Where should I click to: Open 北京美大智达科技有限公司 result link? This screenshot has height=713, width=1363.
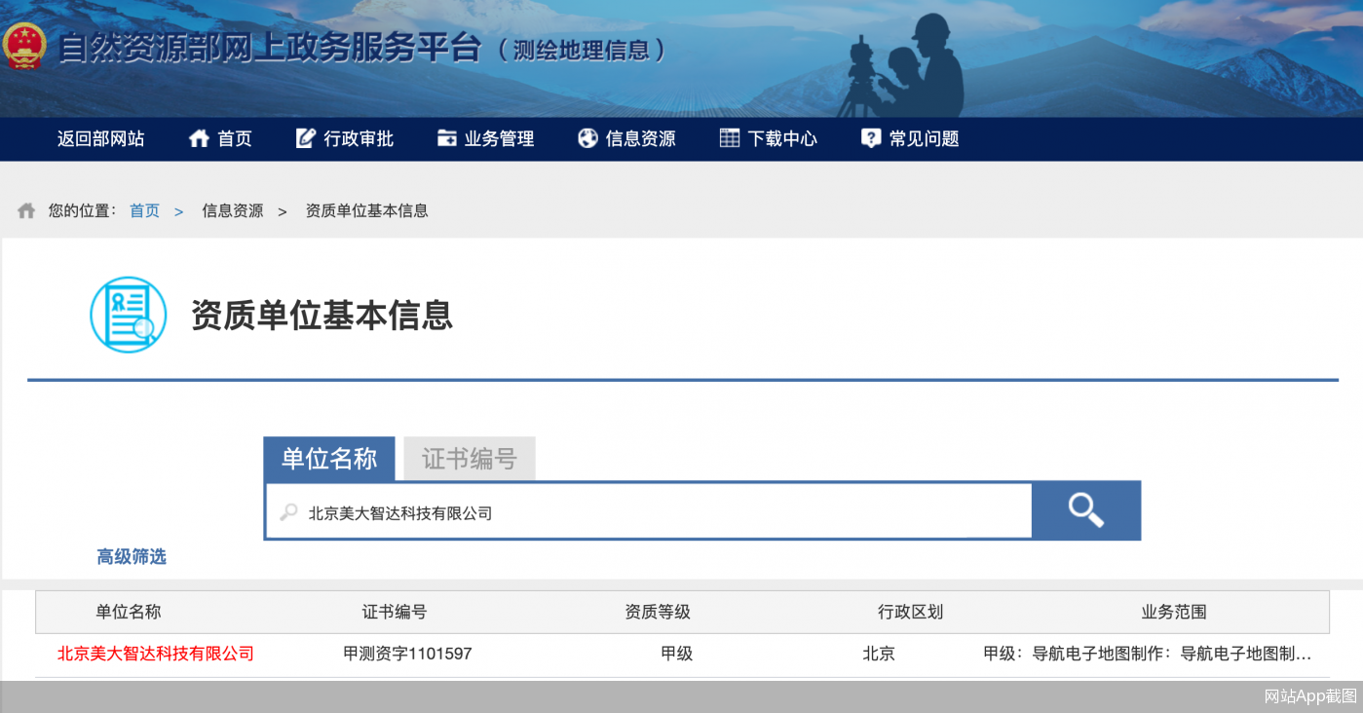click(156, 654)
